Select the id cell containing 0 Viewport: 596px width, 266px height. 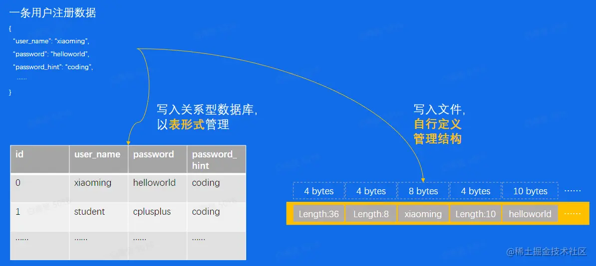click(x=39, y=188)
